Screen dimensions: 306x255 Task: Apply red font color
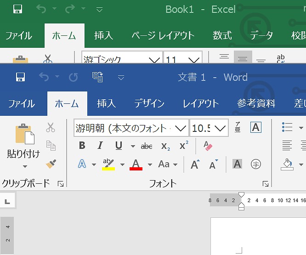point(136,164)
